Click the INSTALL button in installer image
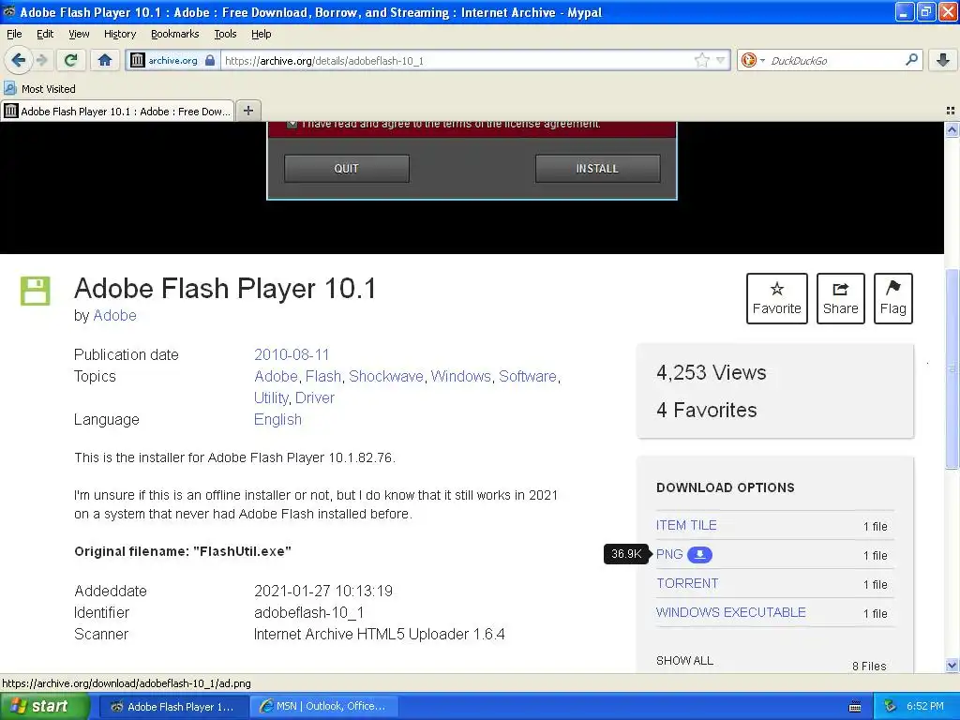This screenshot has width=960, height=720. tap(597, 169)
